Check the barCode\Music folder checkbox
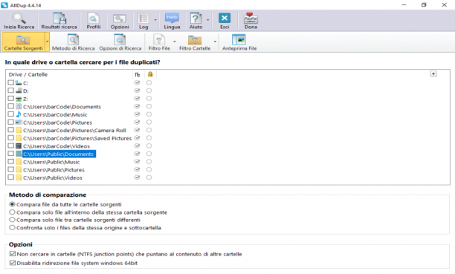The image size is (455, 274). coord(11,114)
